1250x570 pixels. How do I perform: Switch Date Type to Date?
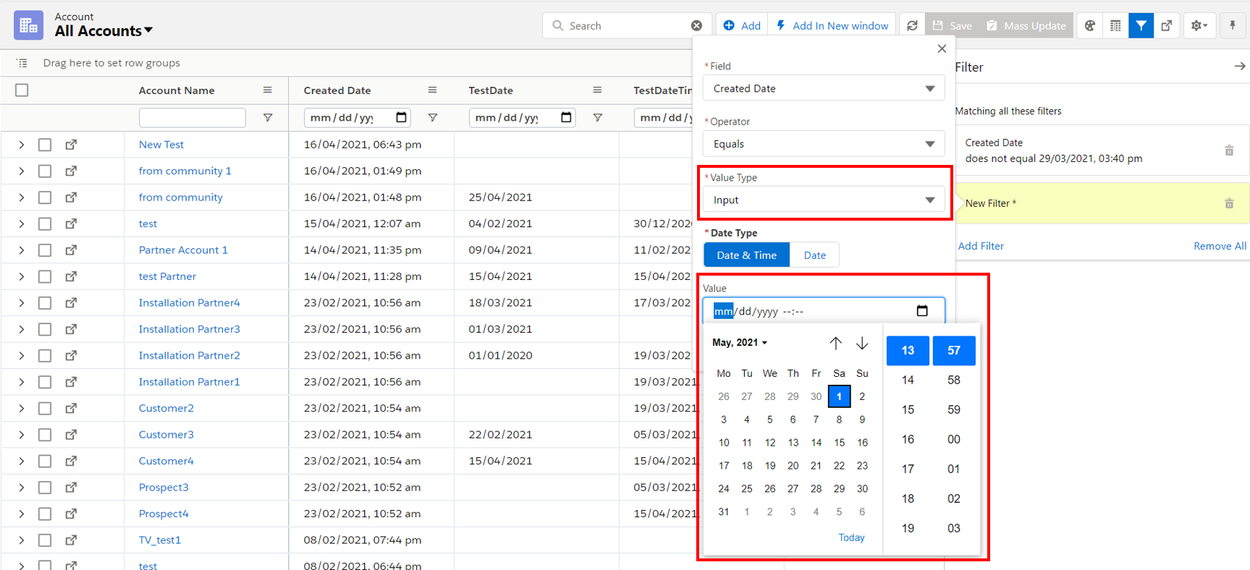coord(814,255)
